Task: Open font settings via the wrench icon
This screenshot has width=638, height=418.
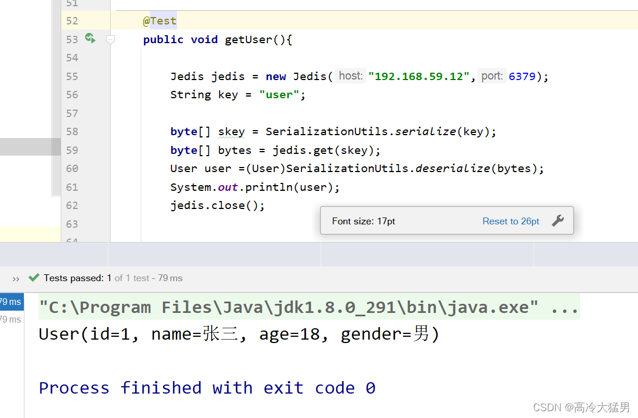Action: click(x=558, y=220)
